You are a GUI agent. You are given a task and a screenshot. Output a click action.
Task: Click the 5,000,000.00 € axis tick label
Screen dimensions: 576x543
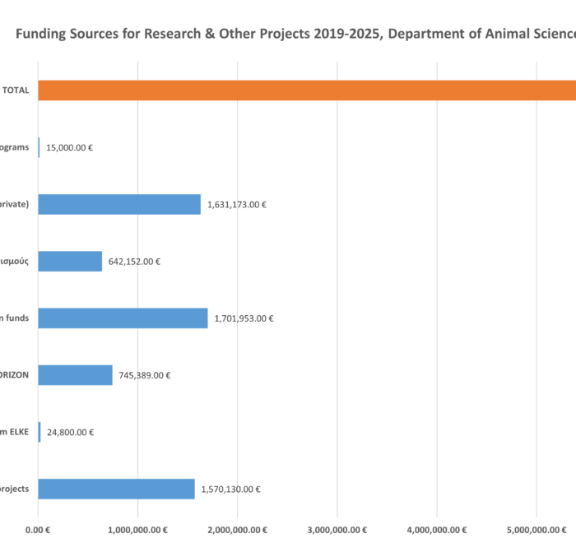(x=537, y=530)
